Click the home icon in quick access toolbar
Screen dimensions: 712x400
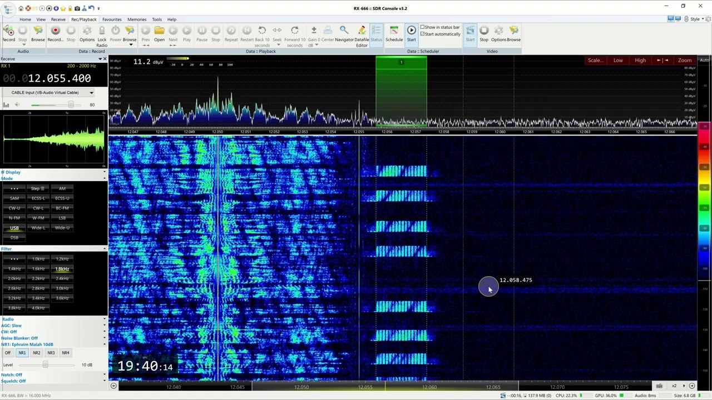coord(21,8)
